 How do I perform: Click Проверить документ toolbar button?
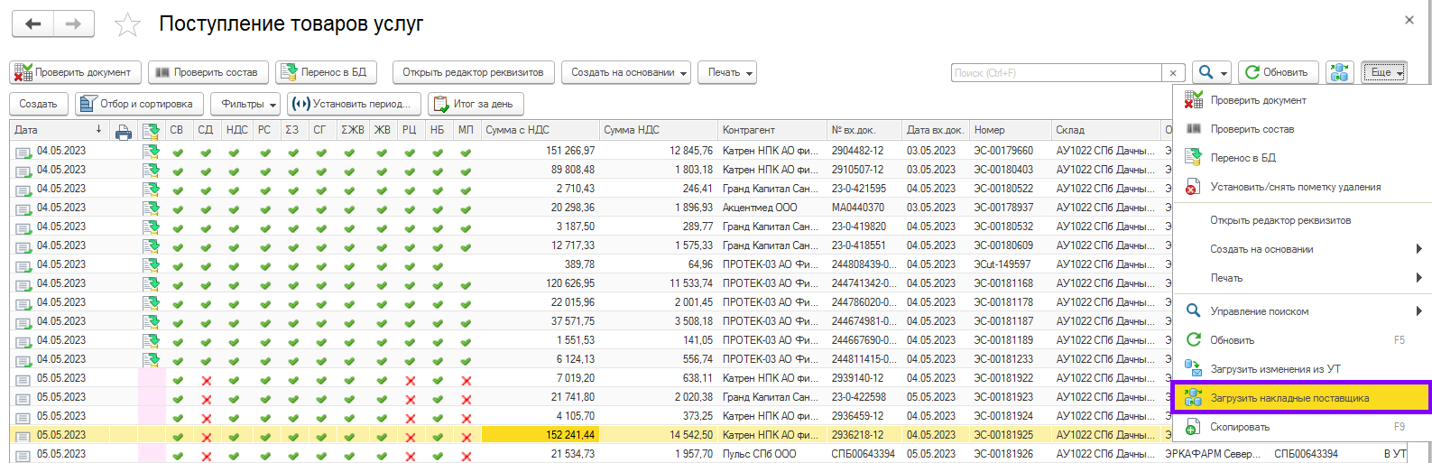coord(74,72)
